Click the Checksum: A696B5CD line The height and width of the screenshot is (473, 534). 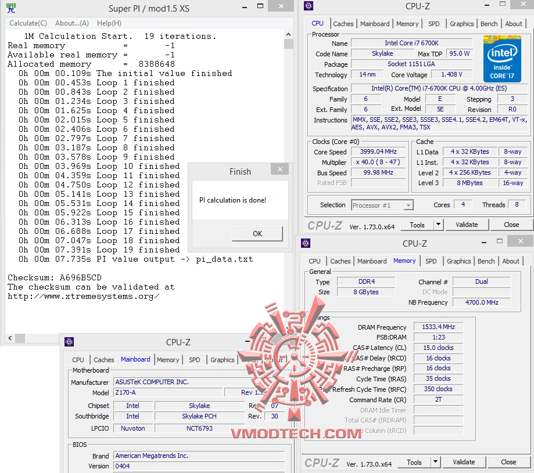55,277
